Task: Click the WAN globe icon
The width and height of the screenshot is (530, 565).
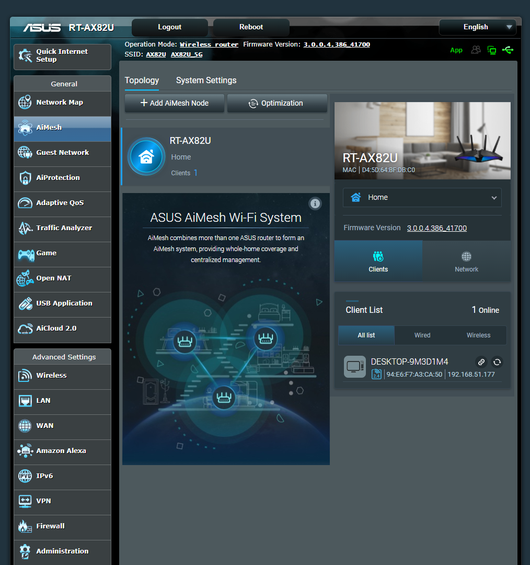Action: pos(25,425)
